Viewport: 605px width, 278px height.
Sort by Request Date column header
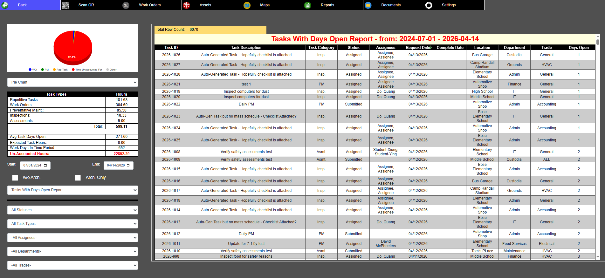click(x=418, y=48)
